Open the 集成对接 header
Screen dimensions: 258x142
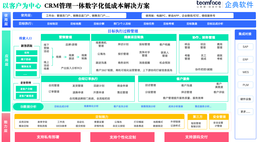[245, 34]
